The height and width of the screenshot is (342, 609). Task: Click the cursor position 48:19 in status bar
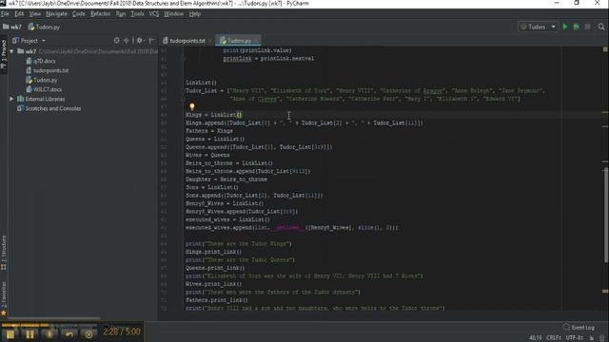coord(535,338)
